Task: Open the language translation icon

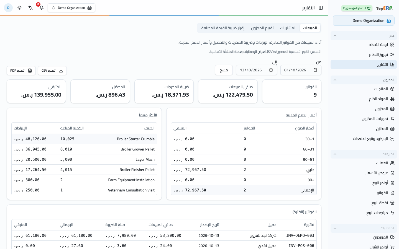Action: (30, 8)
